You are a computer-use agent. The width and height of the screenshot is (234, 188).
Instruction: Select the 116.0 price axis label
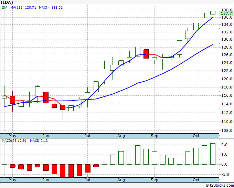(x=227, y=96)
